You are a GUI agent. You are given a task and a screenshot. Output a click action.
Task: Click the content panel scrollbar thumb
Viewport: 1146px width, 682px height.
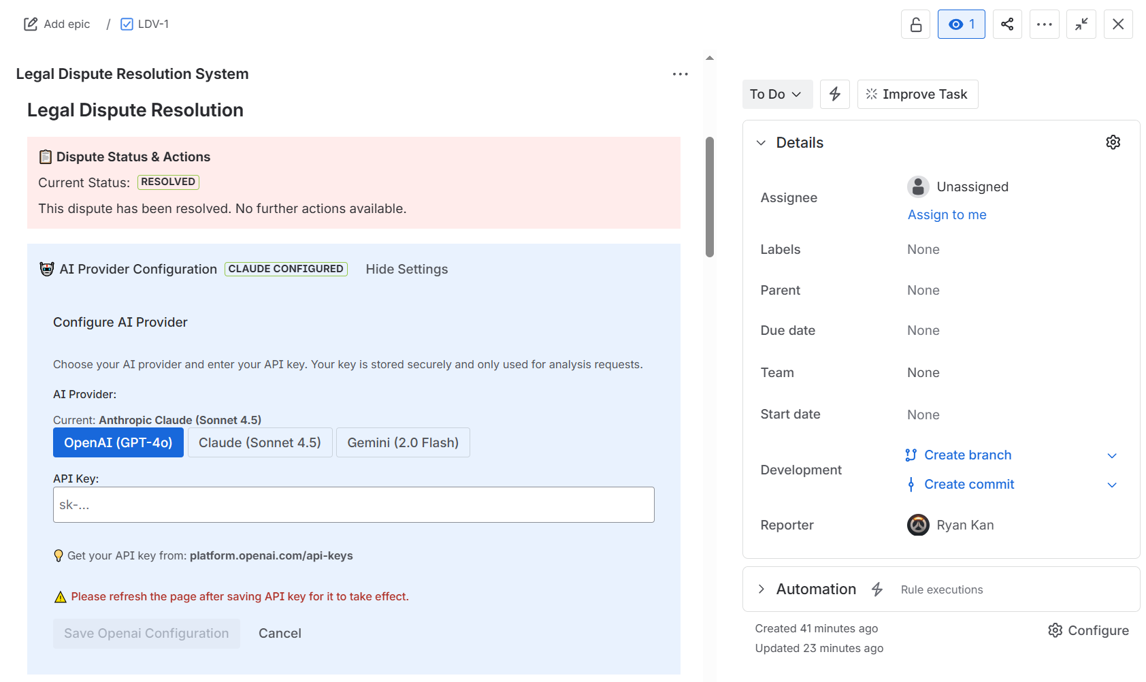[x=710, y=197]
